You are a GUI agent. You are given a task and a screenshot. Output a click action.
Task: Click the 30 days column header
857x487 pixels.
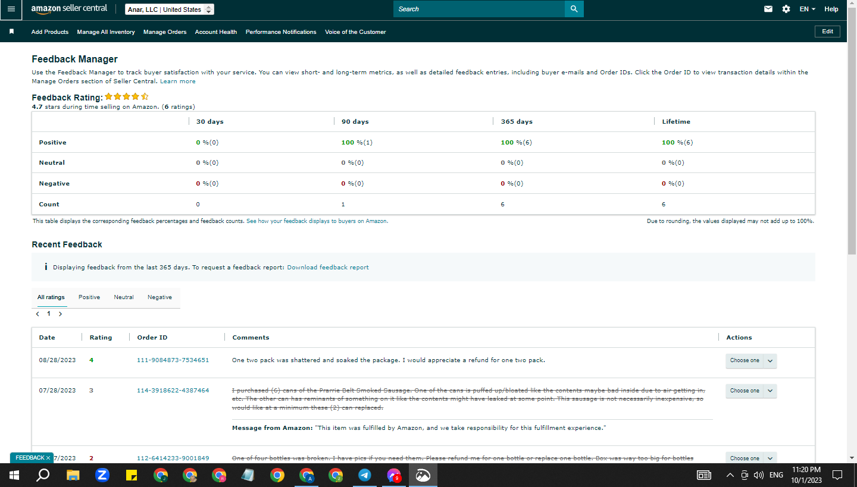[210, 122]
